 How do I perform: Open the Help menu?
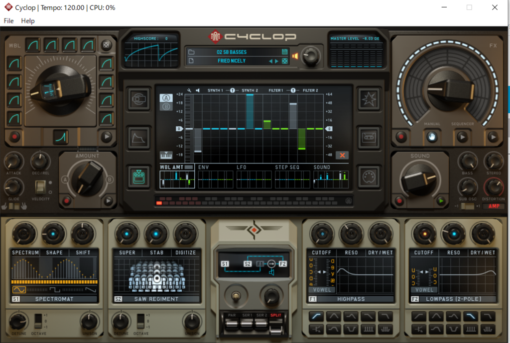[x=28, y=21]
